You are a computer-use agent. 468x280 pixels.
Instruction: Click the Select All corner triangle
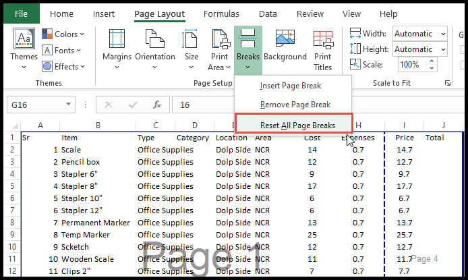(14, 125)
